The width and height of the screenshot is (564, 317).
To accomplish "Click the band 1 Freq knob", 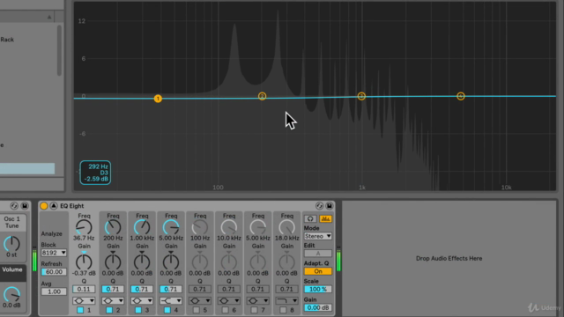I will (x=84, y=227).
